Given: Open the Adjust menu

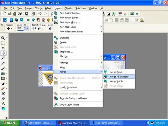Looking at the screenshot, I should (x=48, y=8).
